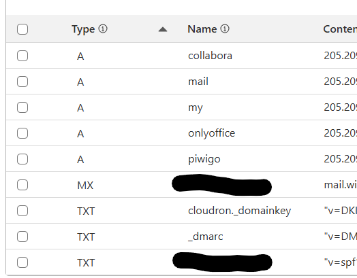Check the cloudron._domainkey TXT checkbox

pos(22,211)
